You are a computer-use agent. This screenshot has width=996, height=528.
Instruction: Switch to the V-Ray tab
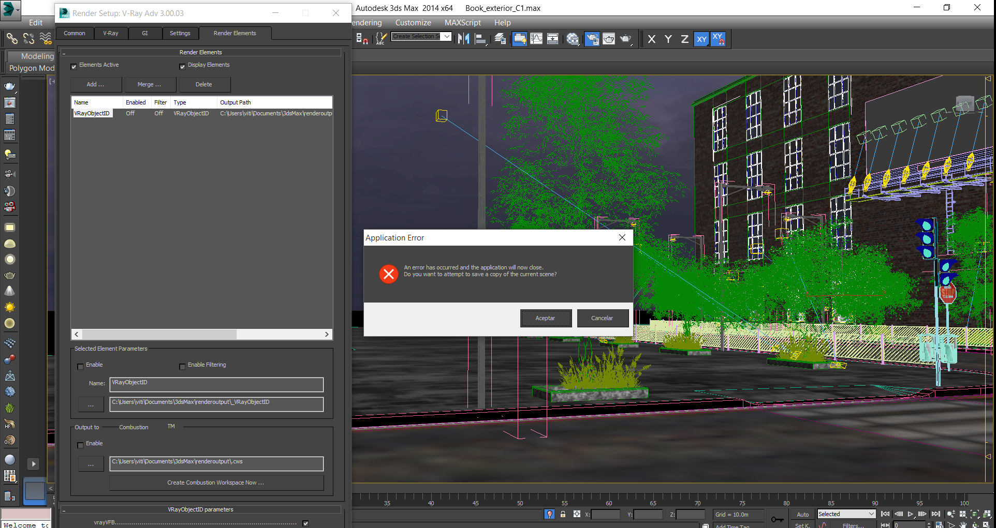[111, 33]
